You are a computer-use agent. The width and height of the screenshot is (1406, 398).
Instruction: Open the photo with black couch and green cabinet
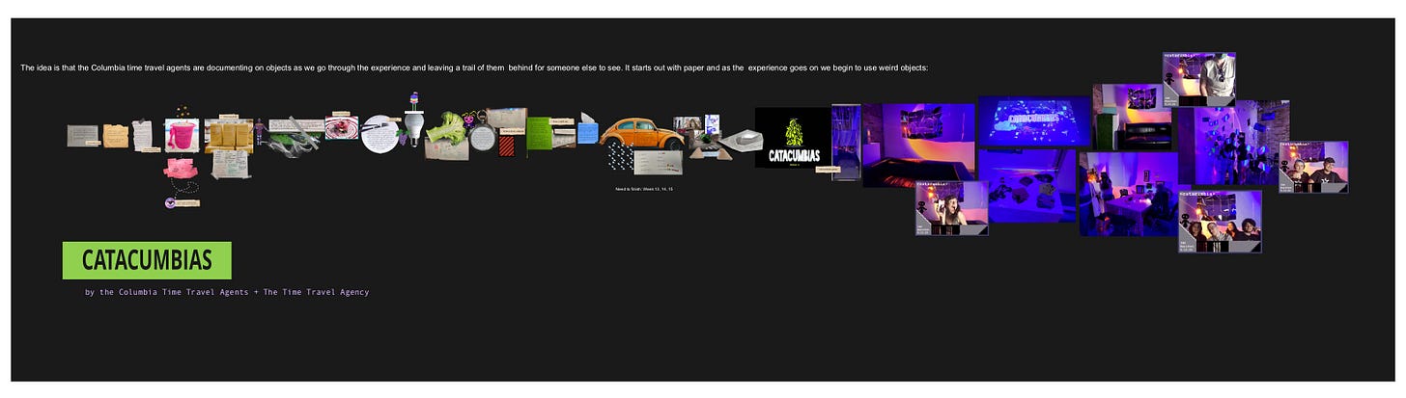point(1132,117)
